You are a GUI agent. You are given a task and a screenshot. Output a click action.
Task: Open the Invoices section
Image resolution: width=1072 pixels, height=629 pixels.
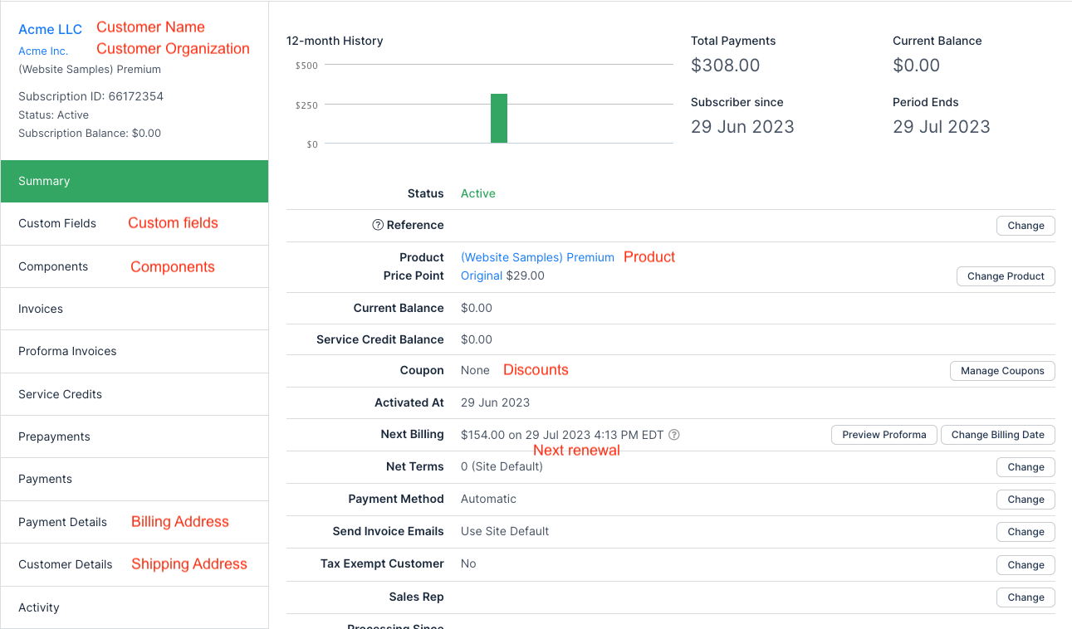(41, 309)
